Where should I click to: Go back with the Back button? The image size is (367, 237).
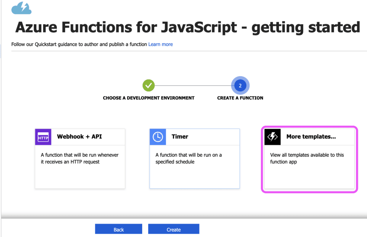tap(118, 229)
